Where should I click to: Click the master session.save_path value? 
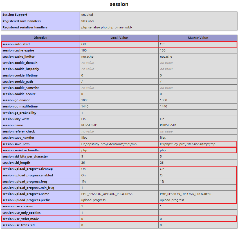(188, 144)
